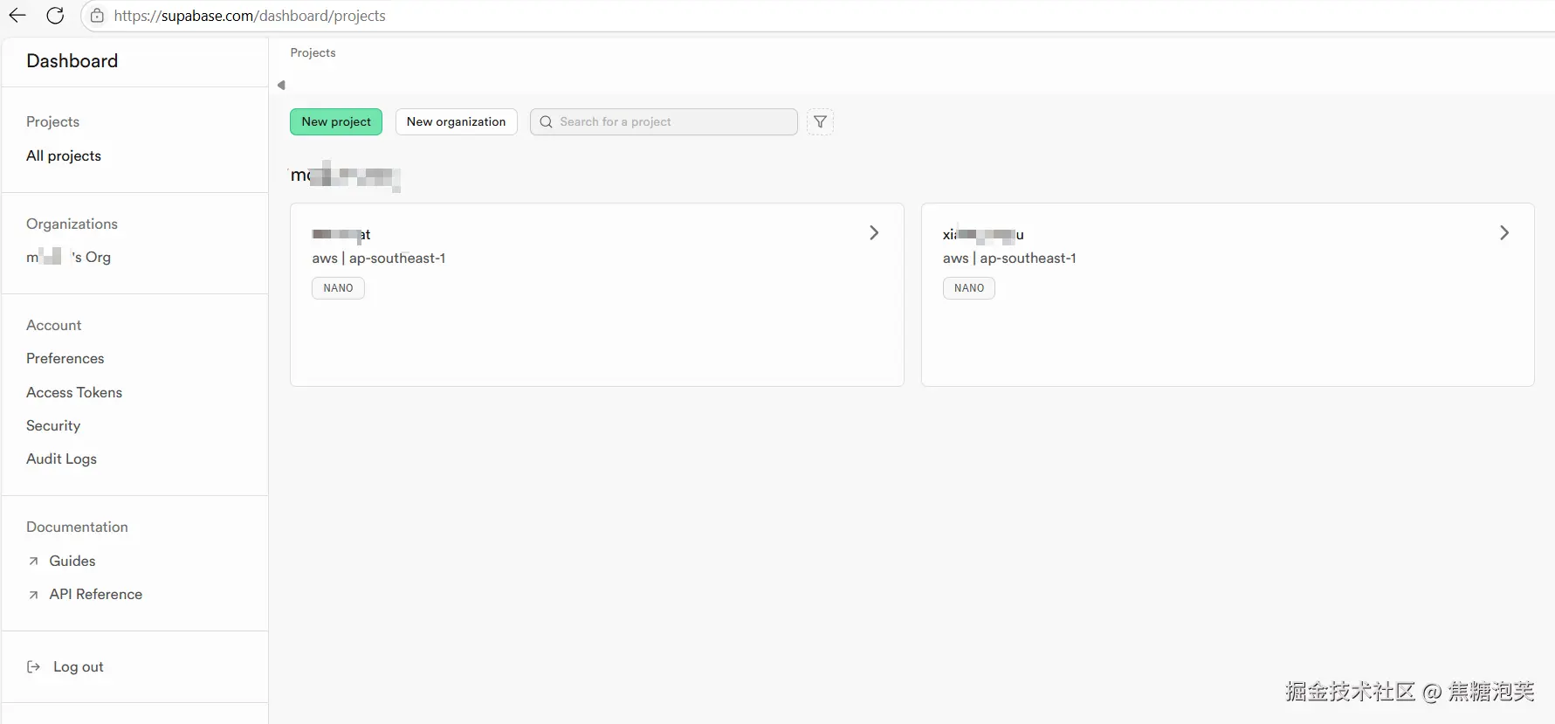Image resolution: width=1555 pixels, height=724 pixels.
Task: Click the chevron on the 'xi' project card
Action: point(1504,232)
